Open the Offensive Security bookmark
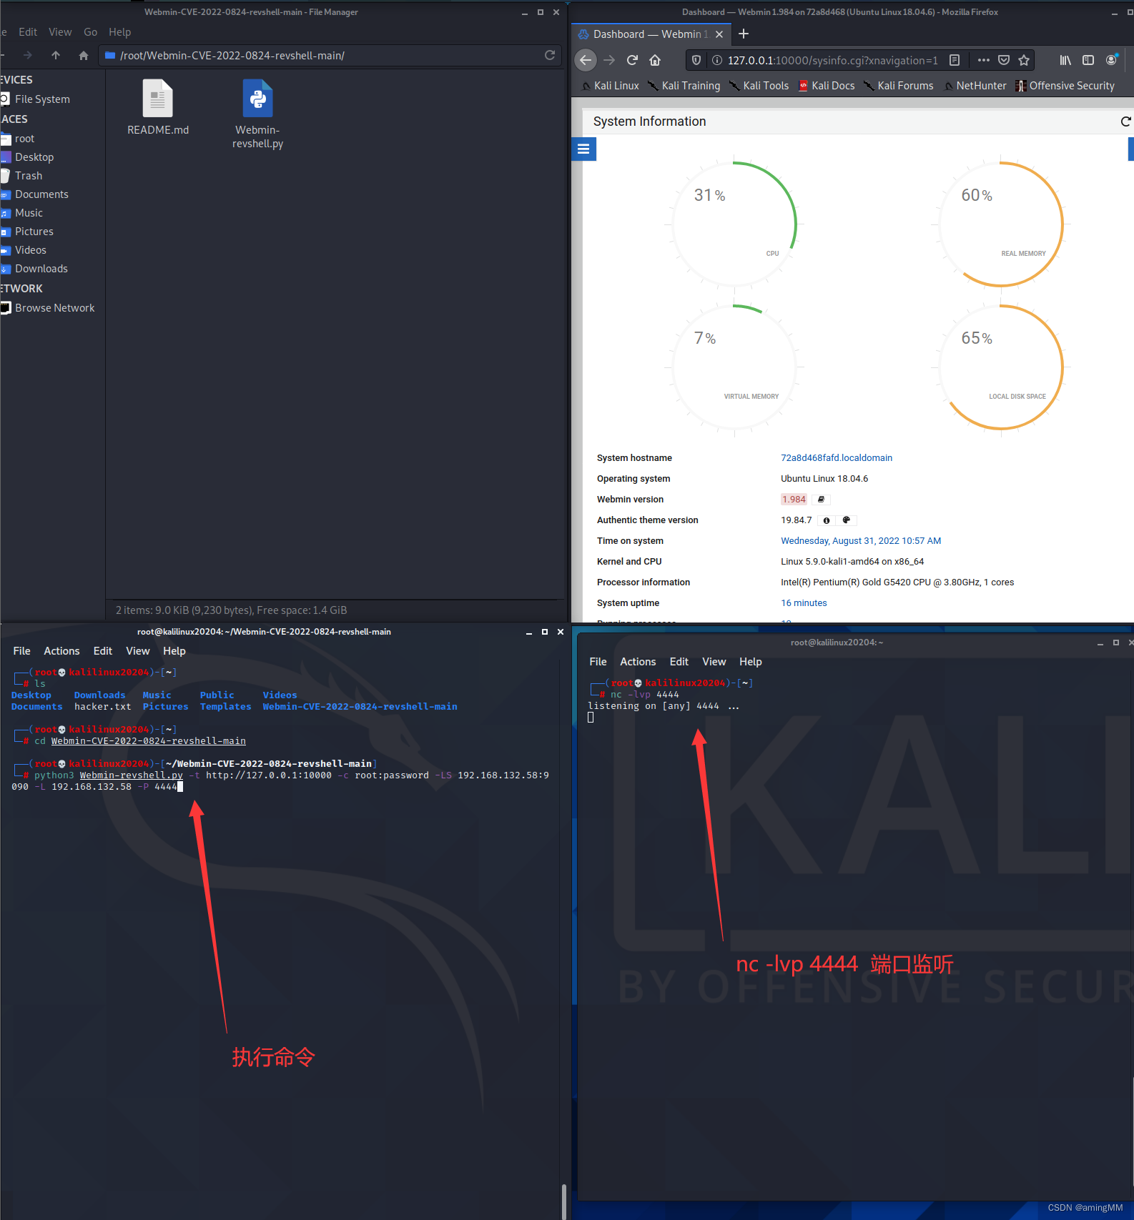The width and height of the screenshot is (1134, 1220). 1065,86
